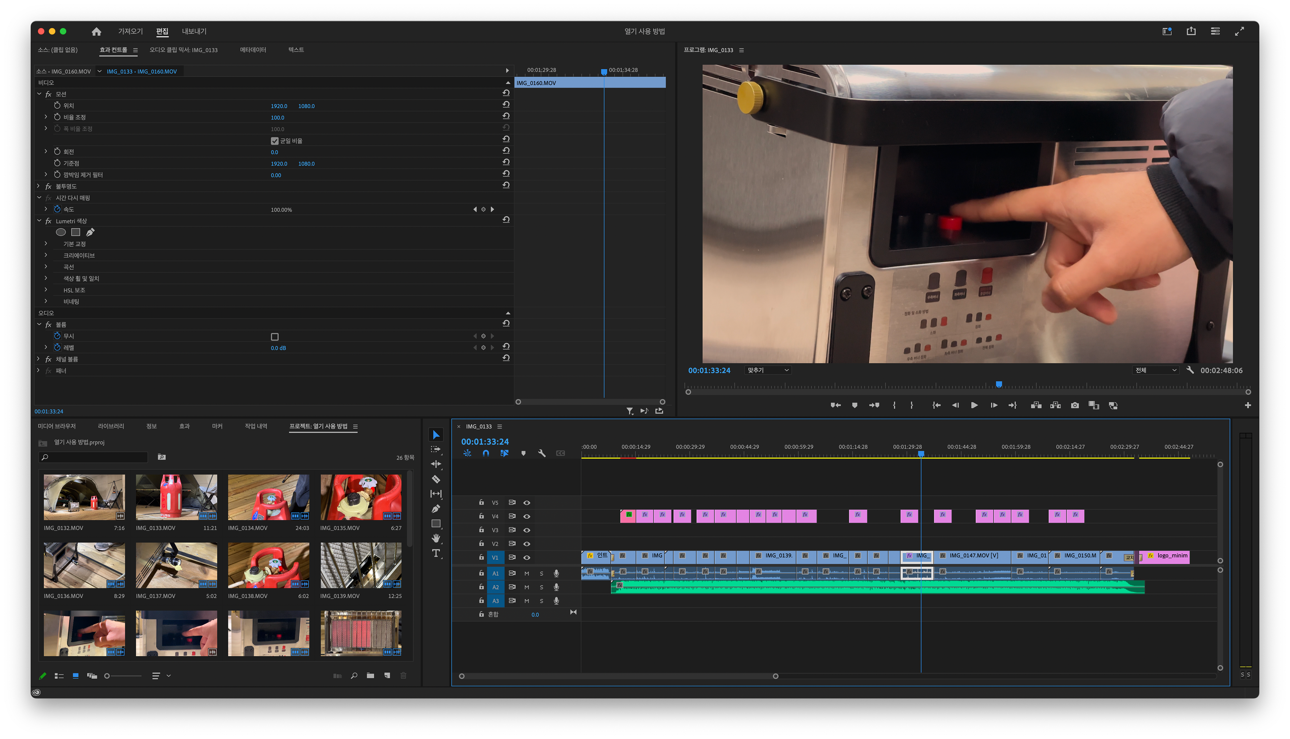The width and height of the screenshot is (1290, 739).
Task: Switch to the 내보내기 workspace tab
Action: pyautogui.click(x=194, y=32)
